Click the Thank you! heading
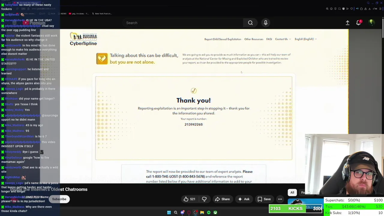This screenshot has height=216, width=384. [x=193, y=100]
